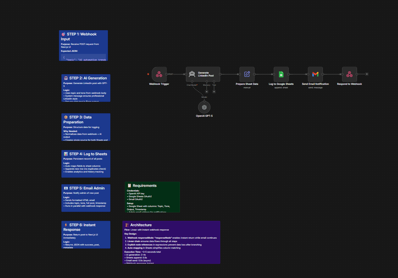Click the 'Webhook Trigger' node label
398x278 pixels.
point(159,84)
